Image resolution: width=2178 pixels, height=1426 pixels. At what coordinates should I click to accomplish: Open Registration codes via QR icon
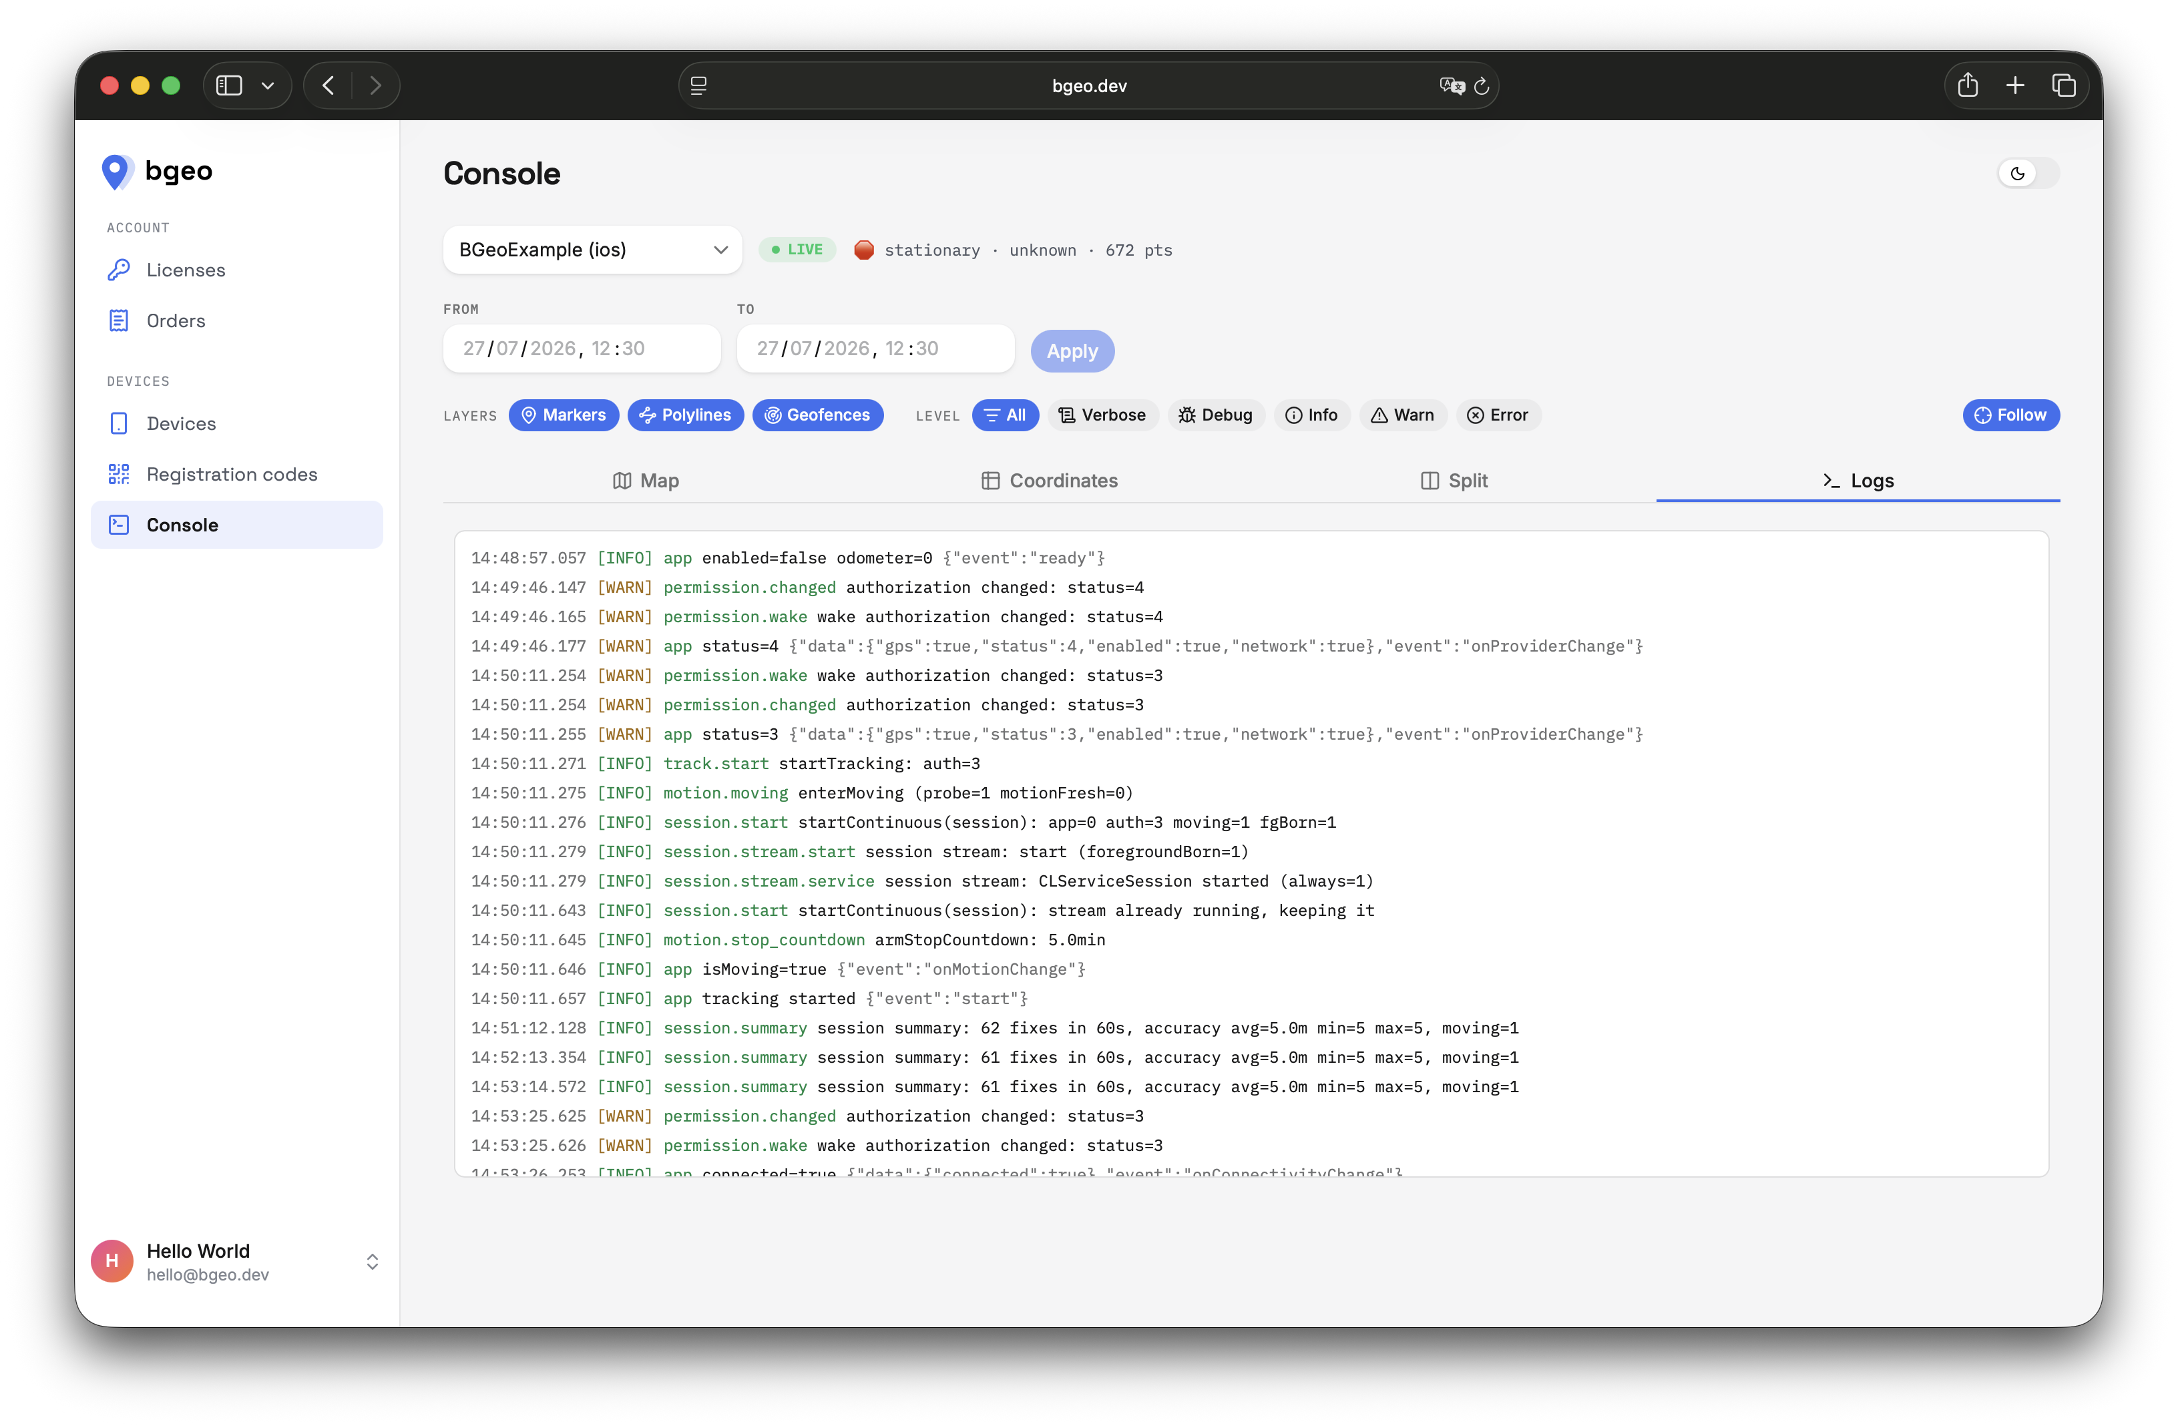(119, 474)
